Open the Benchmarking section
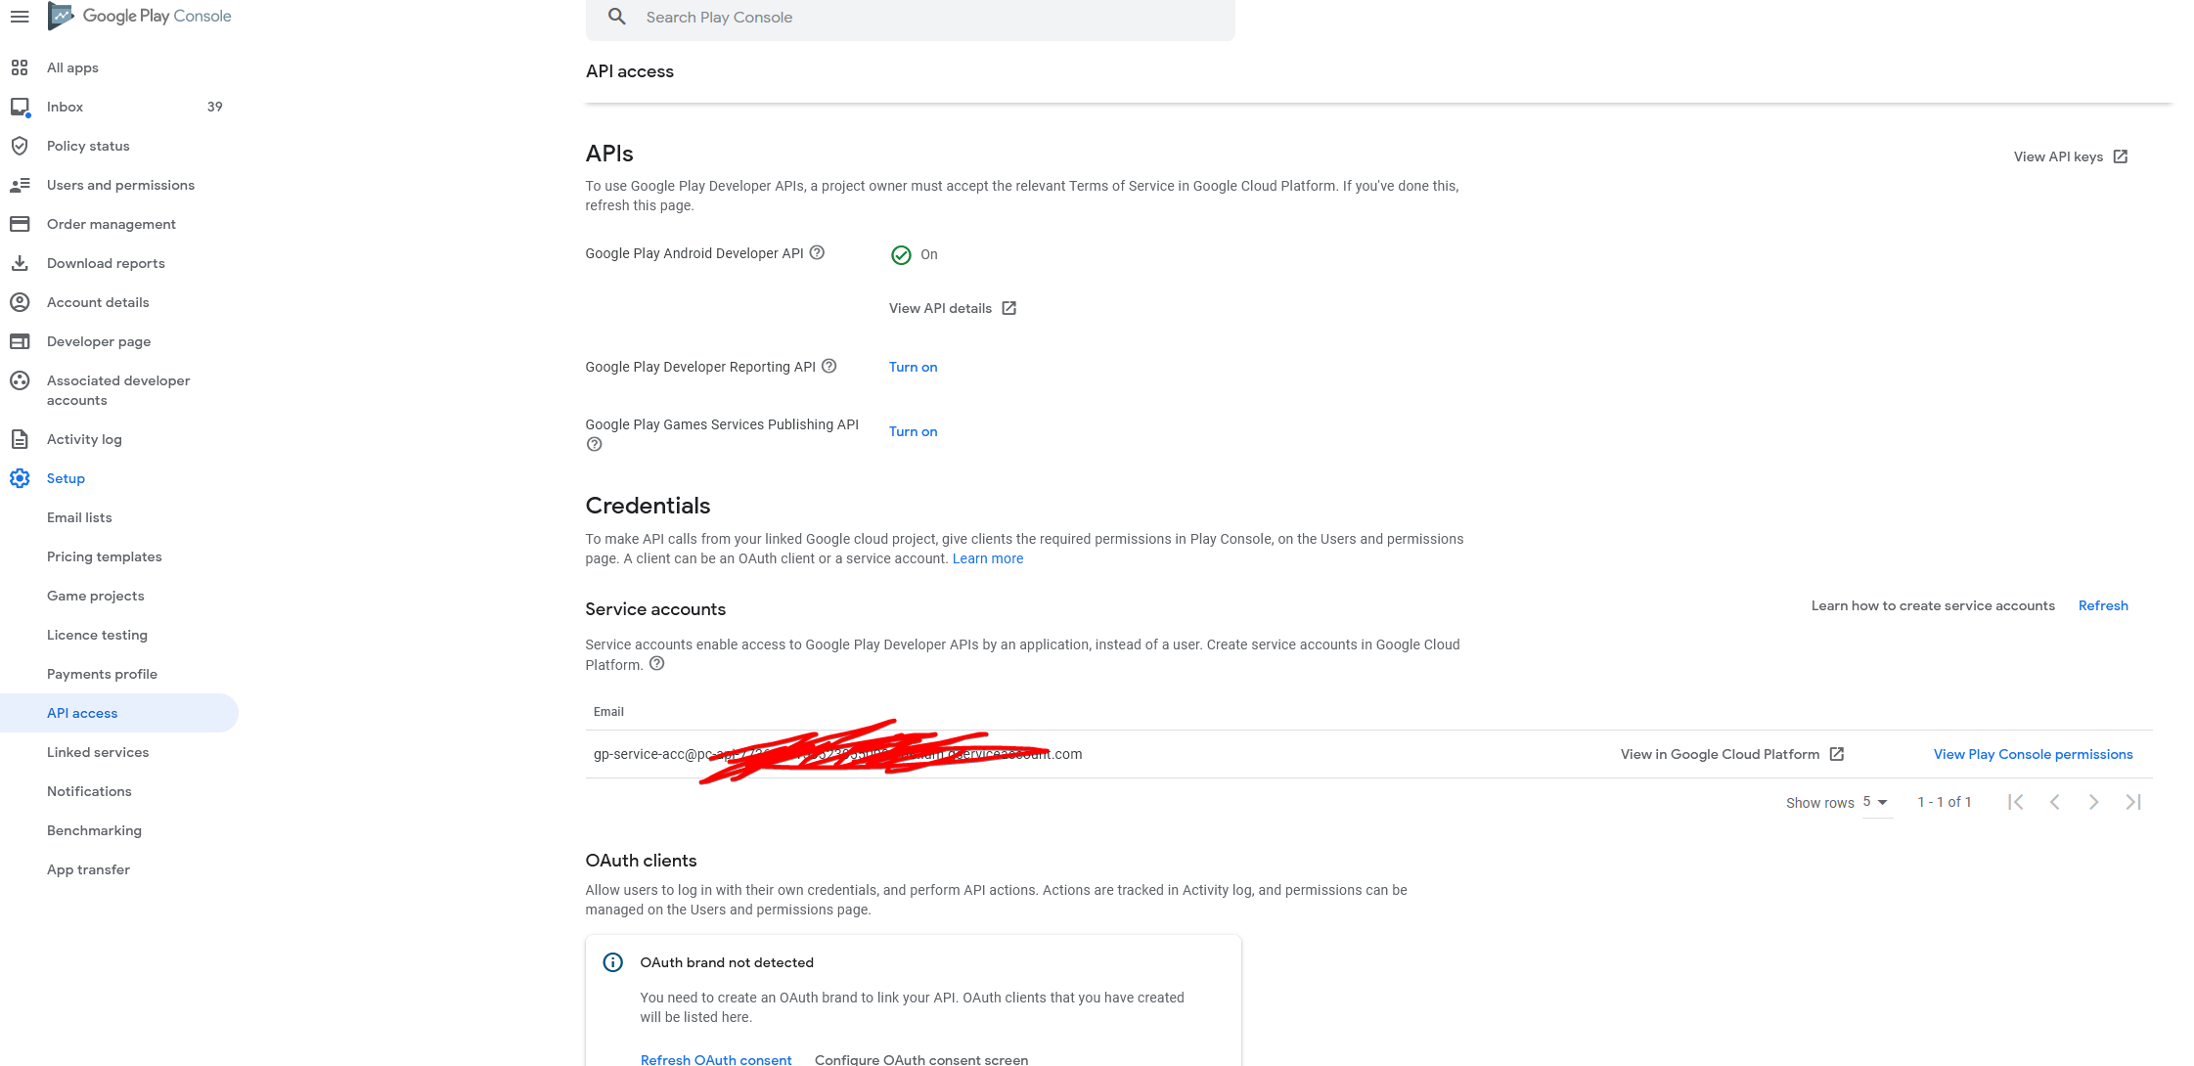The height and width of the screenshot is (1066, 2194). click(94, 830)
